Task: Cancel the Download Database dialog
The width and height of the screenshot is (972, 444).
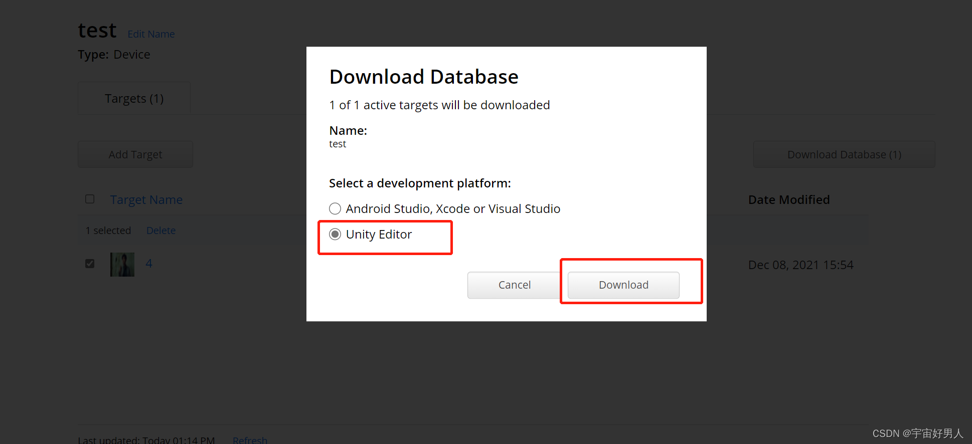Action: click(514, 285)
